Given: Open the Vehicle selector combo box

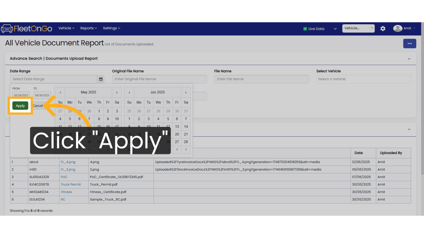Looking at the screenshot, I should [358, 28].
